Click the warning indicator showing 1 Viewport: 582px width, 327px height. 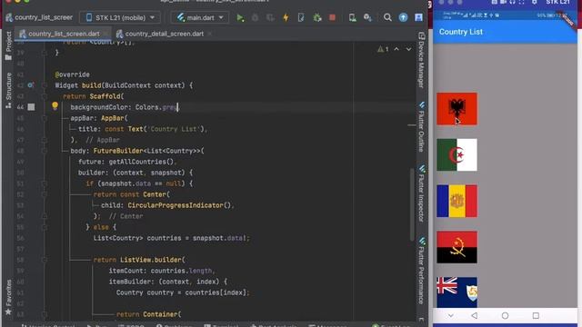pos(383,49)
